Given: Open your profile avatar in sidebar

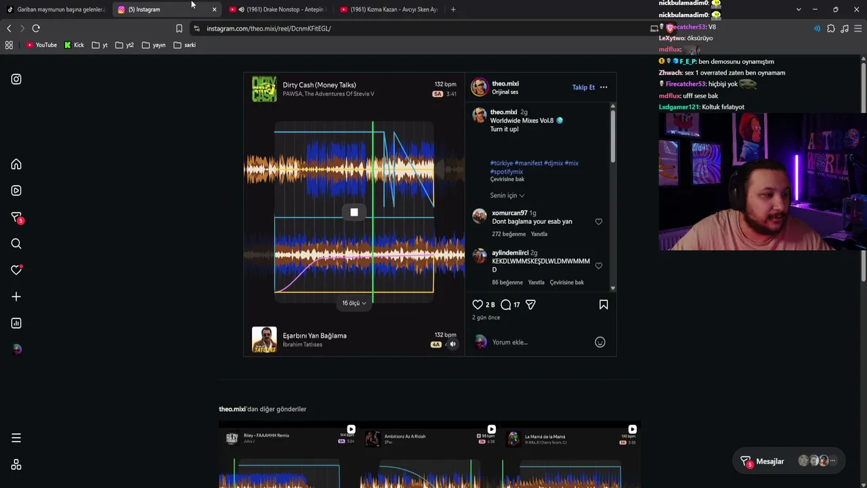Looking at the screenshot, I should pos(16,350).
